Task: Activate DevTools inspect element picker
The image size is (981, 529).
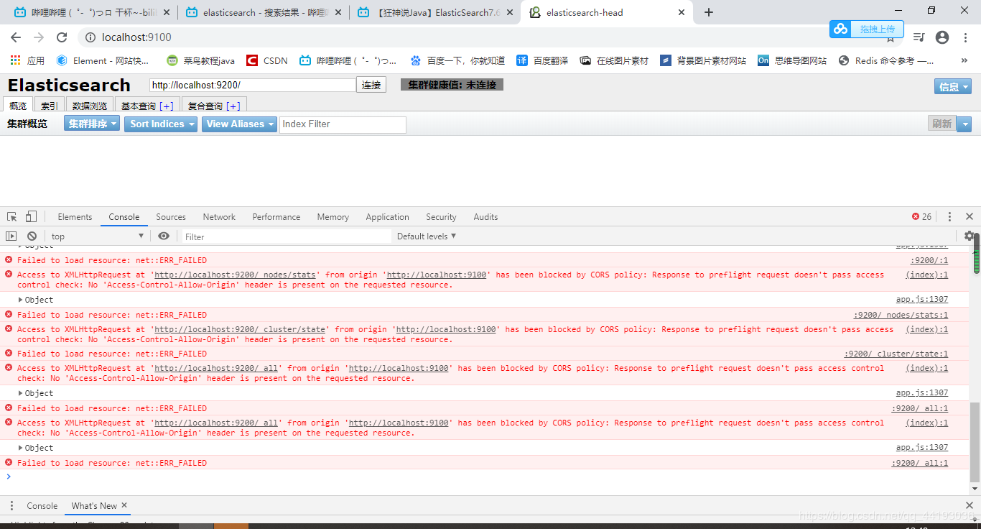Action: coord(11,216)
